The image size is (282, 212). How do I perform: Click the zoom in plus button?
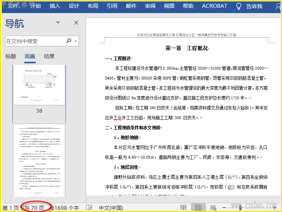coord(275,208)
